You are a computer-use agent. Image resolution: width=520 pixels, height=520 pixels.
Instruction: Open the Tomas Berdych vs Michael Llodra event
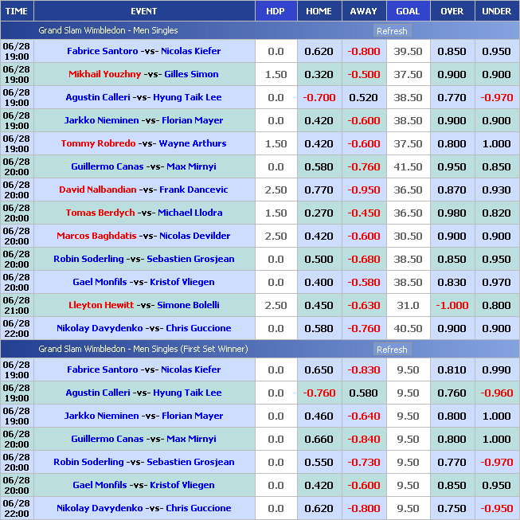(143, 213)
